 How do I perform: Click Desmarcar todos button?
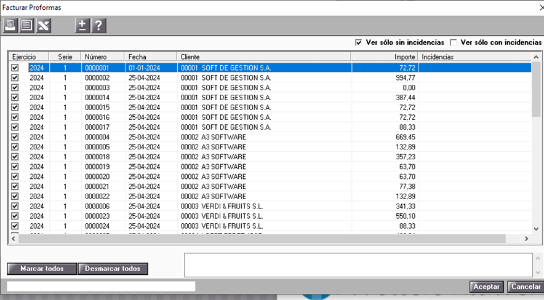pos(113,269)
